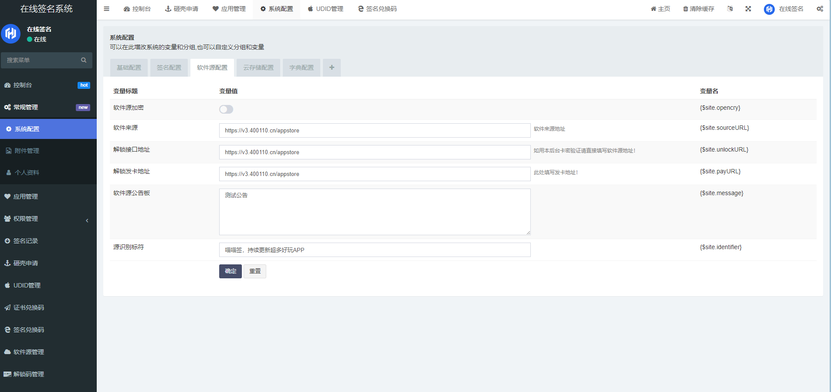This screenshot has width=831, height=392.
Task: Open the language switch icon
Action: [730, 9]
